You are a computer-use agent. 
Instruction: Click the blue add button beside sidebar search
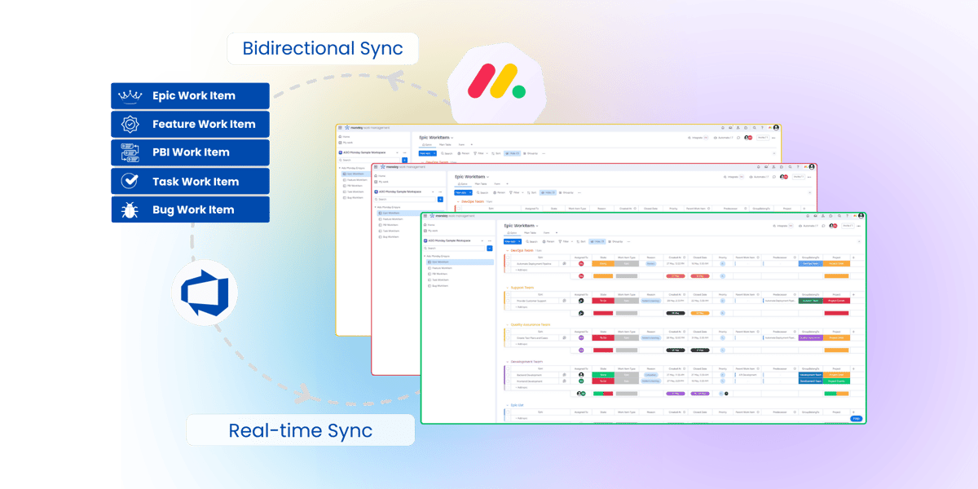(490, 248)
